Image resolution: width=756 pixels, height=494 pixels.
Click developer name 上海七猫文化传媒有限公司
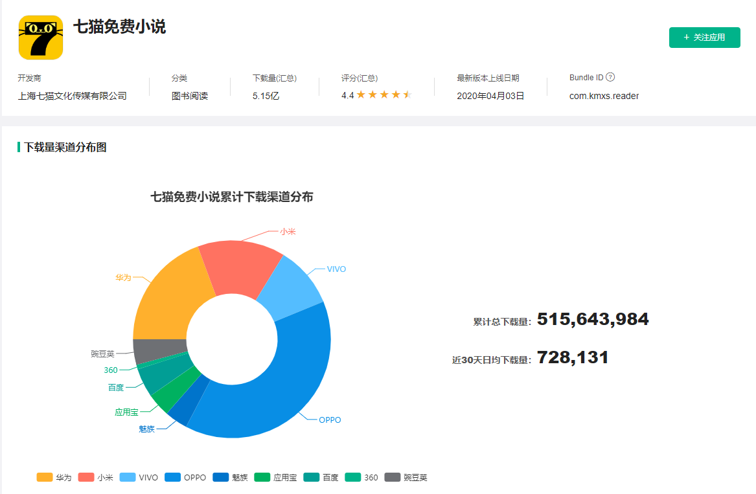73,96
